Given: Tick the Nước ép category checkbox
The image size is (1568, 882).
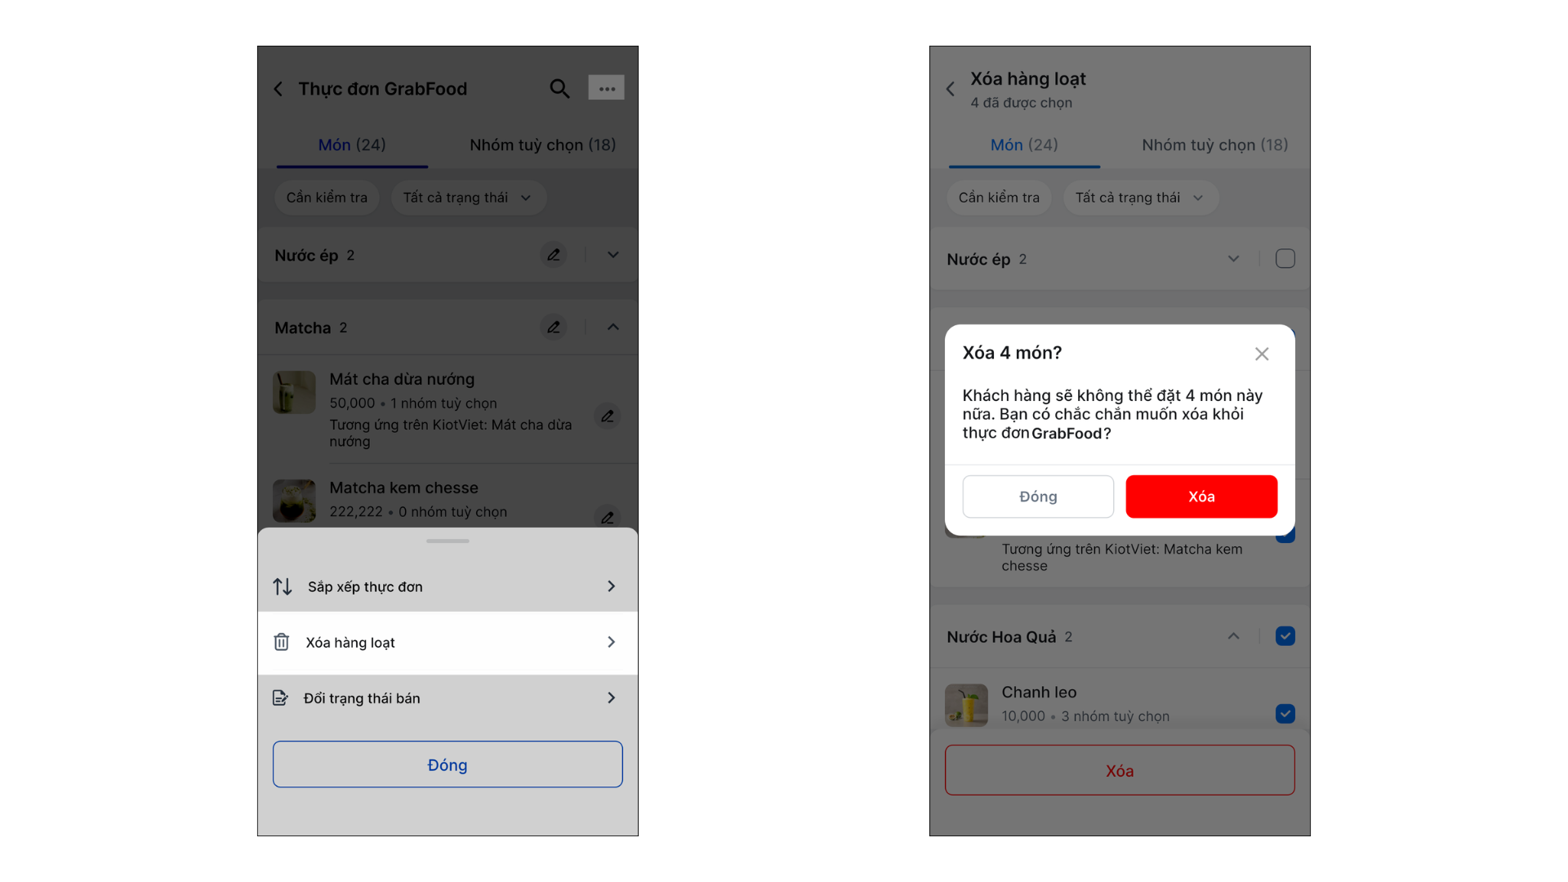Looking at the screenshot, I should pyautogui.click(x=1285, y=259).
